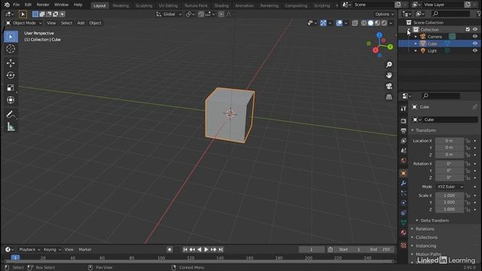This screenshot has height=271, width=482.
Task: Jump to timeline end
Action: [221, 249]
